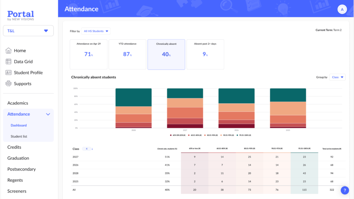Open the All HS Students filter dropdown

(96, 31)
